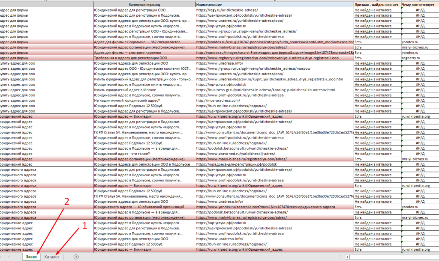Select the Заказ sheet tab
Viewport: 439px width, 261px height.
31,257
